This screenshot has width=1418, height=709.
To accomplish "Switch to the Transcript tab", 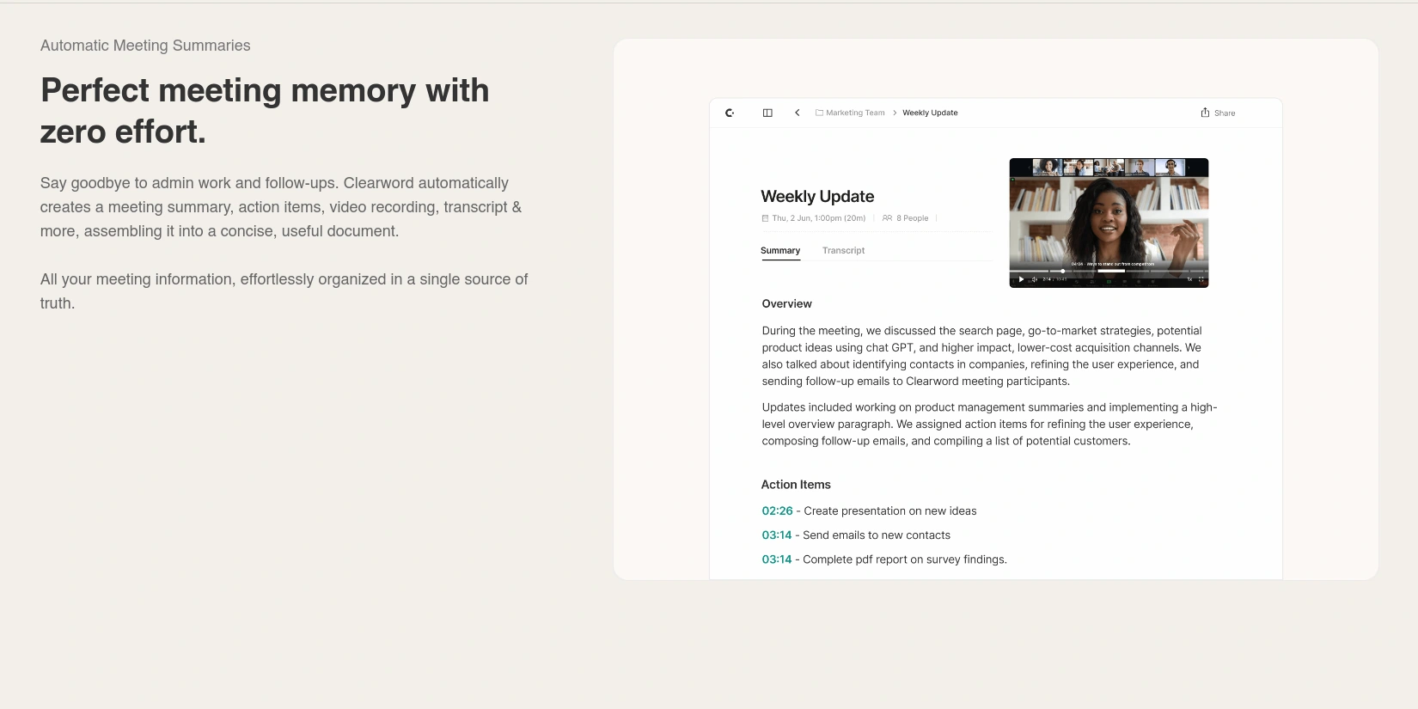I will pos(843,251).
